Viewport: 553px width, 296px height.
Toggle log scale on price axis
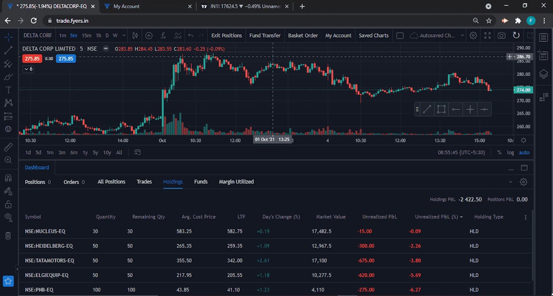click(x=511, y=152)
